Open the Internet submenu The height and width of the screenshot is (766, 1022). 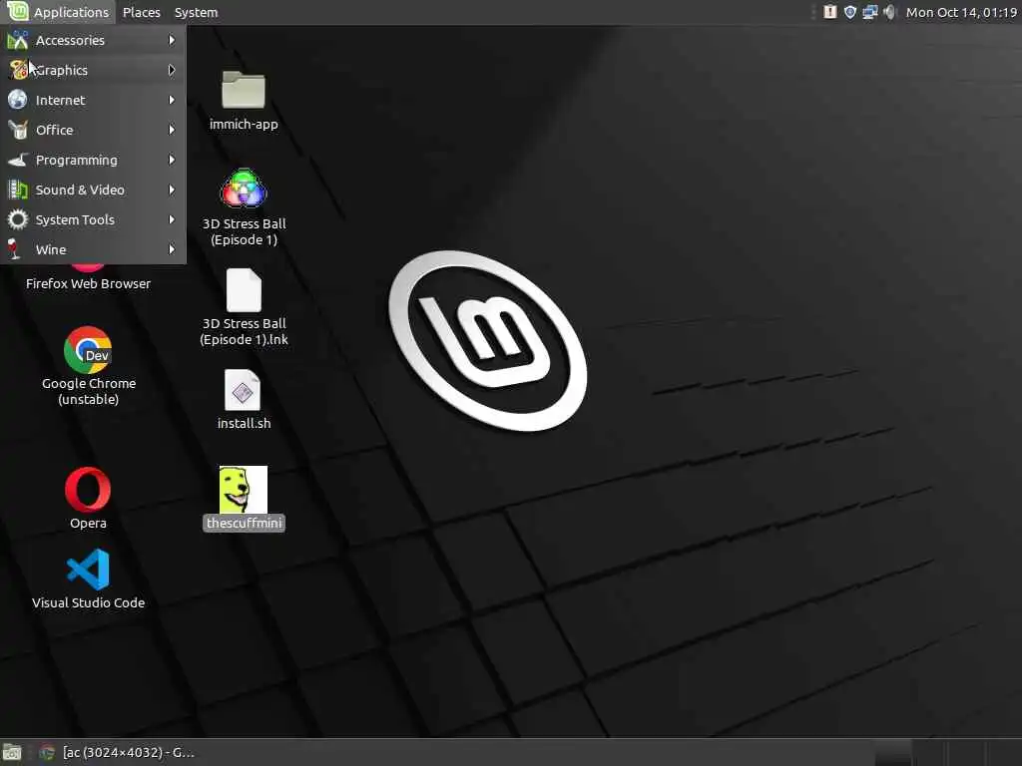point(93,101)
